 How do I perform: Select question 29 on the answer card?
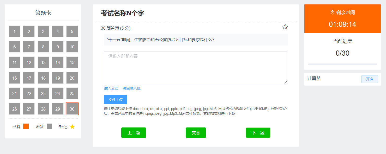tap(58, 109)
